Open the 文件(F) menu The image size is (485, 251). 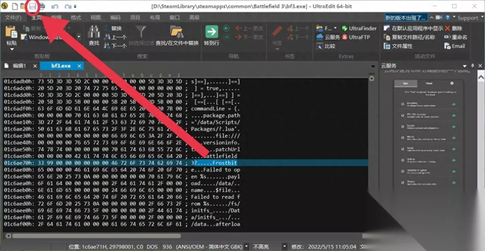coord(14,17)
